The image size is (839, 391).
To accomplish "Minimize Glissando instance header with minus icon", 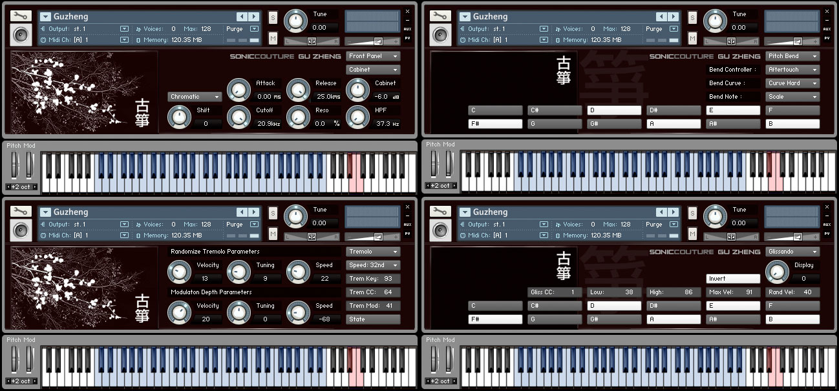I will point(827,215).
